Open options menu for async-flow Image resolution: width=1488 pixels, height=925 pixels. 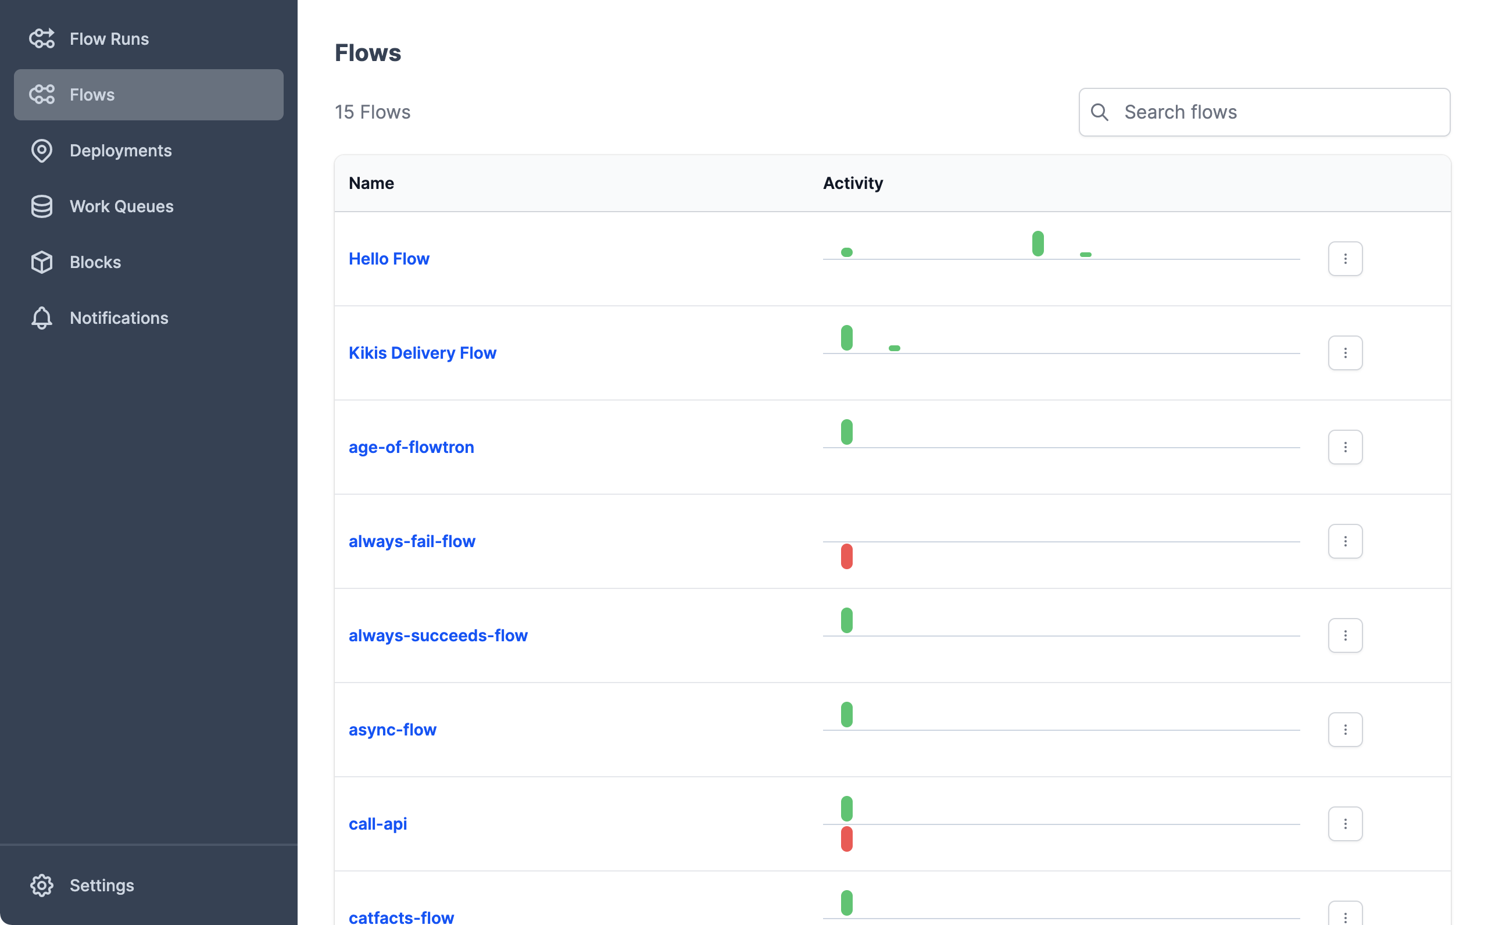pos(1345,730)
